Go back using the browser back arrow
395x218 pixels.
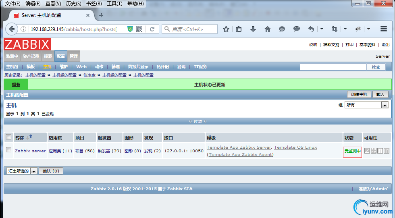12,29
